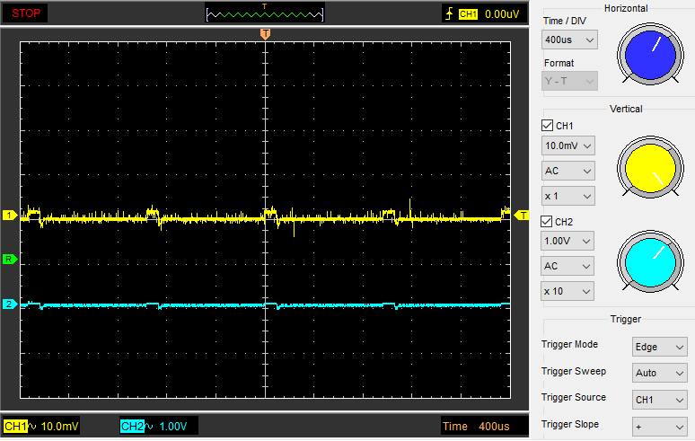Expand the Trigger Source CH1 dropdown
This screenshot has height=441, width=695.
(x=660, y=400)
